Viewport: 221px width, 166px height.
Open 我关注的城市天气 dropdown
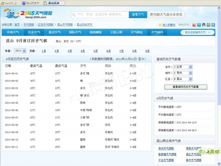click(197, 32)
